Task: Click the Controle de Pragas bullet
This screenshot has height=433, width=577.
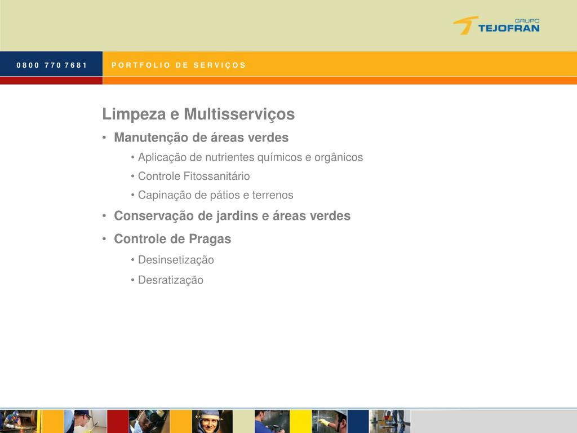Action: [172, 239]
